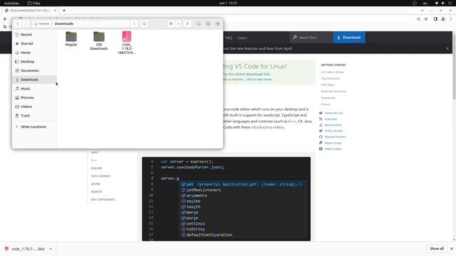Select the code_1.78.2 deb package file

[x=127, y=43]
